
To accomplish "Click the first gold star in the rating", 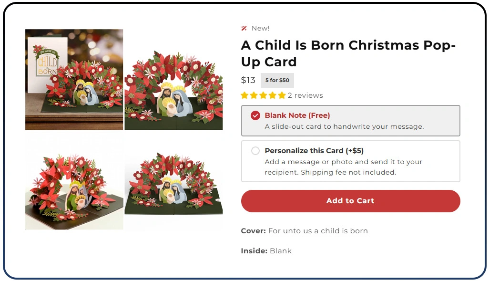I will pos(244,95).
